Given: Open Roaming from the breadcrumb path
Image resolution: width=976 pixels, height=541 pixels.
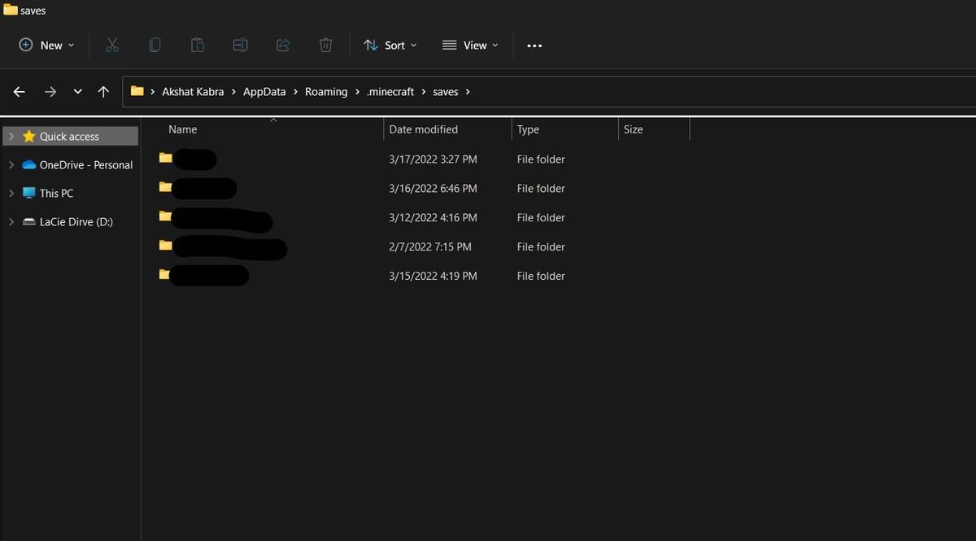Looking at the screenshot, I should [326, 91].
